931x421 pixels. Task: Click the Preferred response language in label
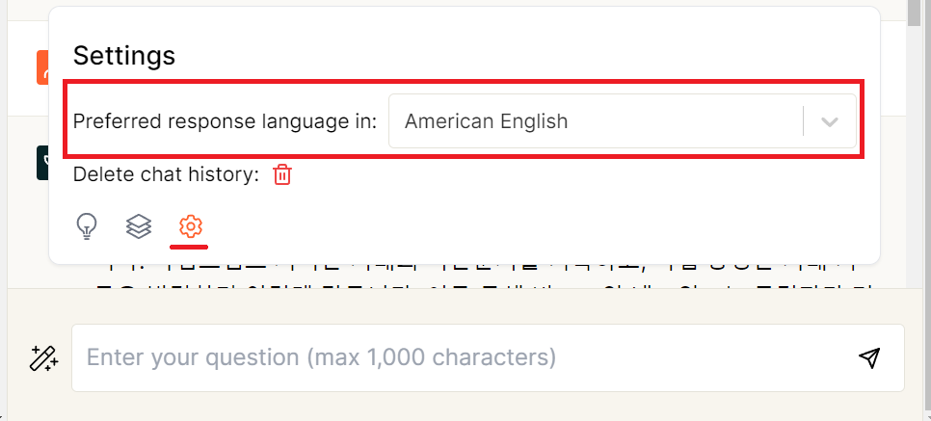point(225,121)
